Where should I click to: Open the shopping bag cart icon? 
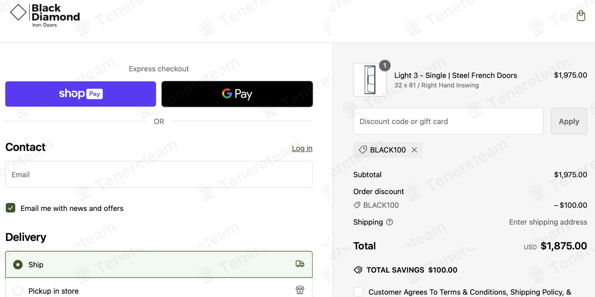(581, 16)
